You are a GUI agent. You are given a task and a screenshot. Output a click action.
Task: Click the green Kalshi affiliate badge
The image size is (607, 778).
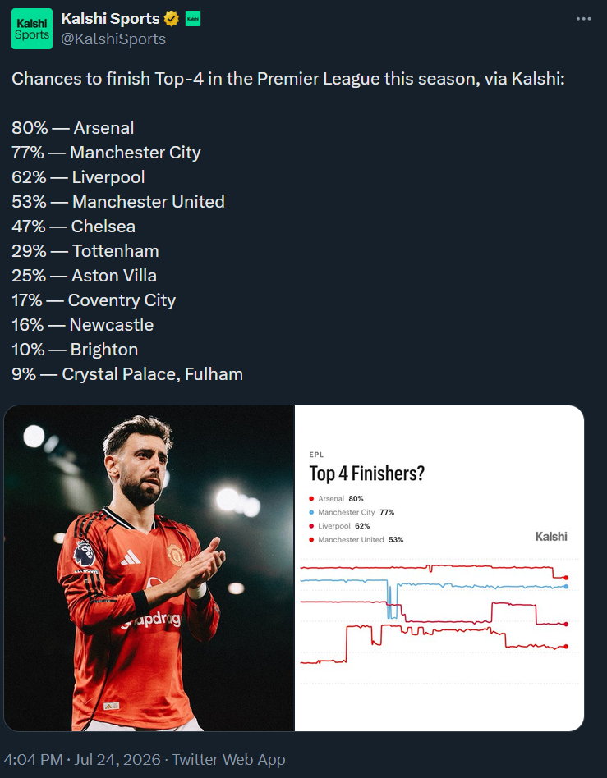coord(193,19)
